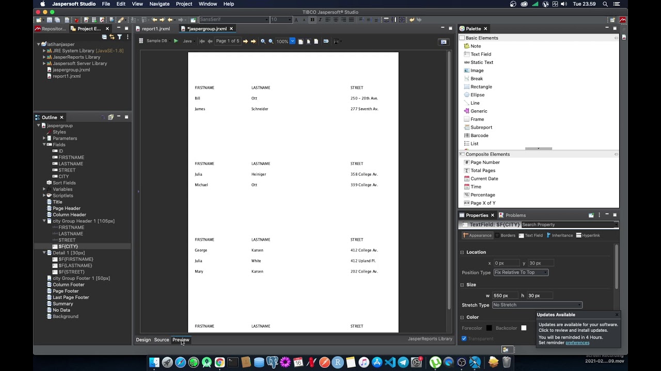This screenshot has height=371, width=661.
Task: Click the preferences link in update notification
Action: [577, 343]
